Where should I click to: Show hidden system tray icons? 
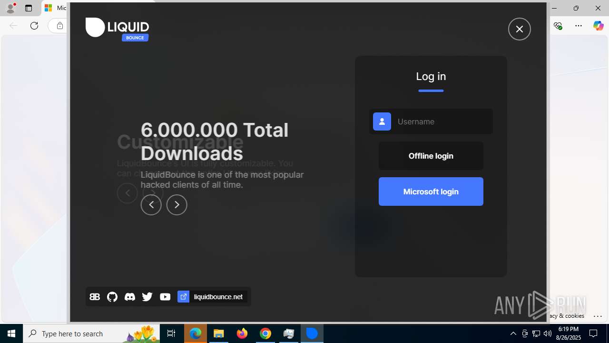point(513,333)
